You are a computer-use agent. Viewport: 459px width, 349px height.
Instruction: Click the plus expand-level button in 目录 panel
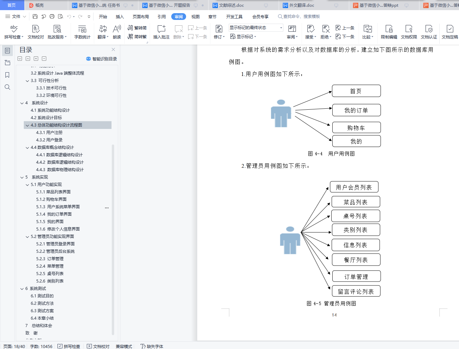(x=36, y=59)
